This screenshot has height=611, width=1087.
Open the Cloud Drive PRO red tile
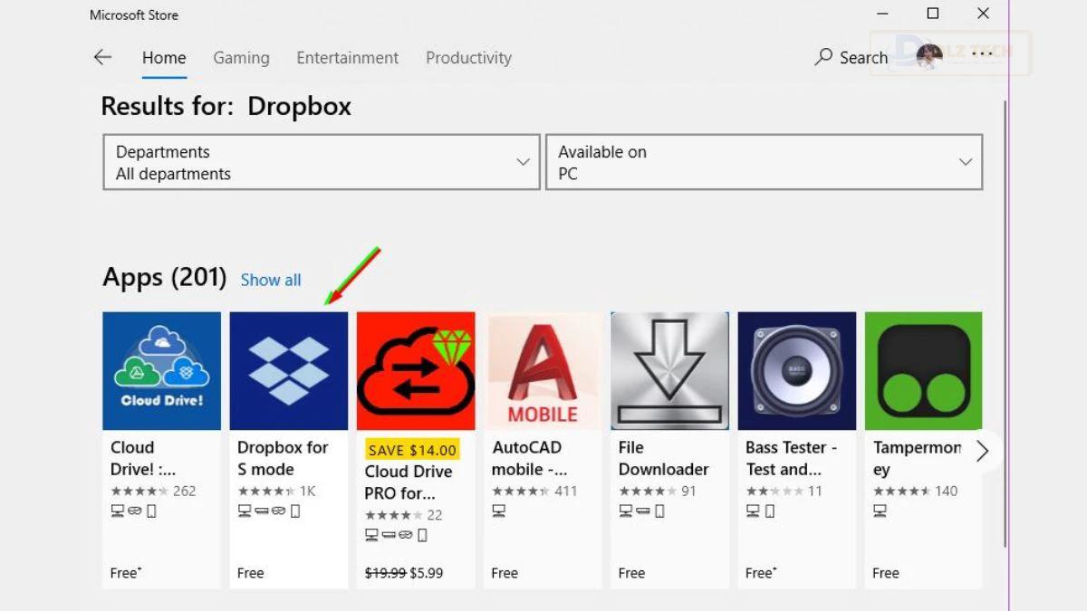(x=416, y=371)
